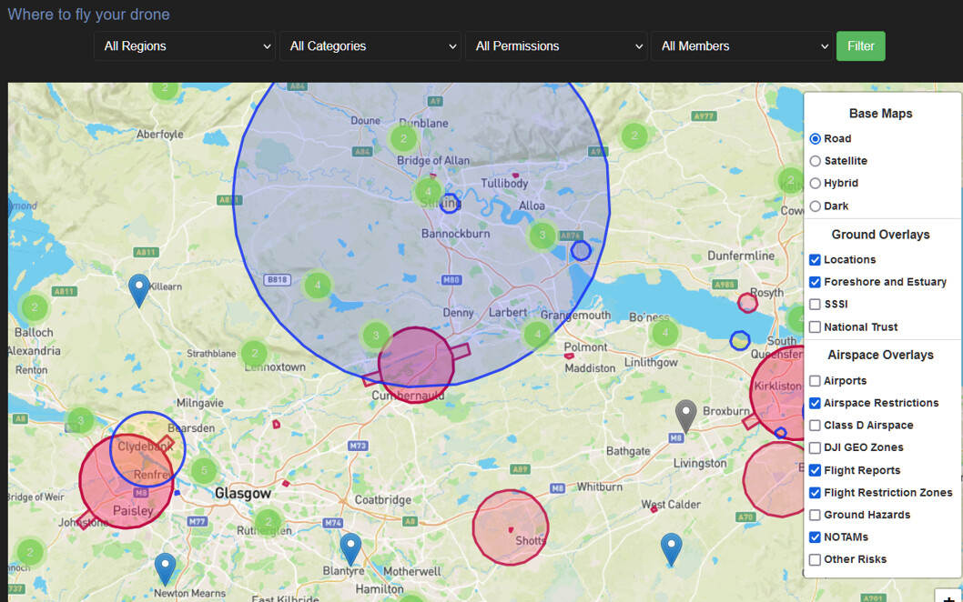Viewport: 963px width, 602px height.
Task: Uncheck the Locations overlay
Action: click(815, 259)
